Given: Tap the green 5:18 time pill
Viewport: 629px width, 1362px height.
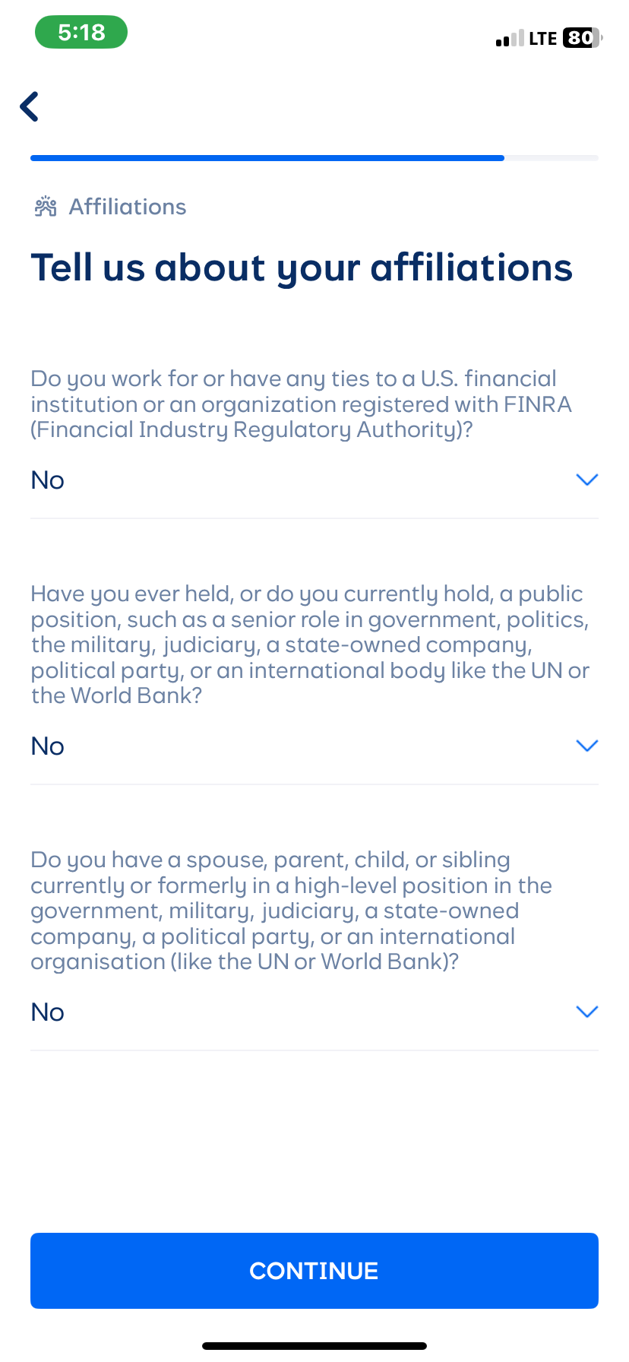Looking at the screenshot, I should (81, 33).
